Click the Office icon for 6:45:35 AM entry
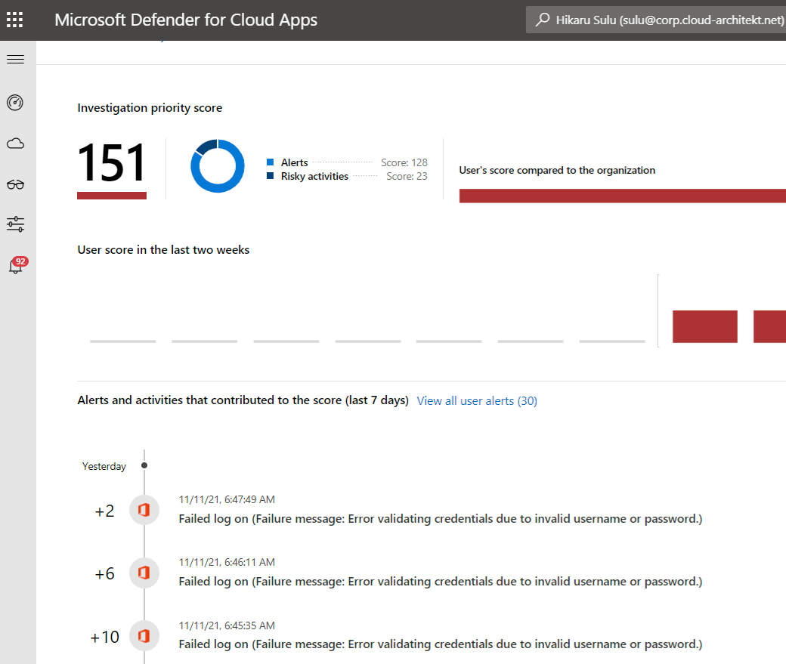Viewport: 786px width, 664px height. (x=144, y=636)
